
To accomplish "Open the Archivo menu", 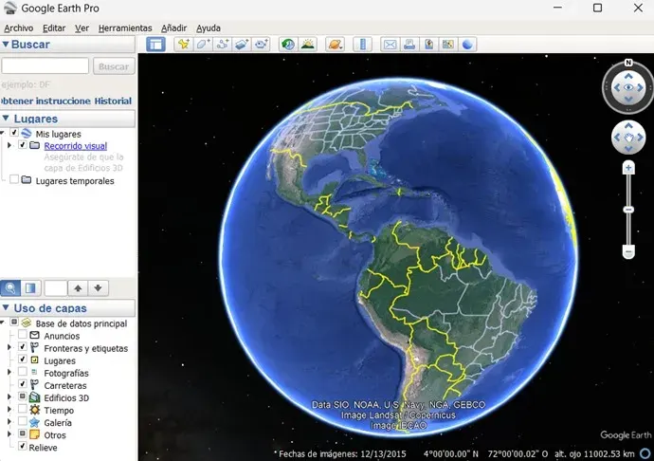I will [18, 28].
